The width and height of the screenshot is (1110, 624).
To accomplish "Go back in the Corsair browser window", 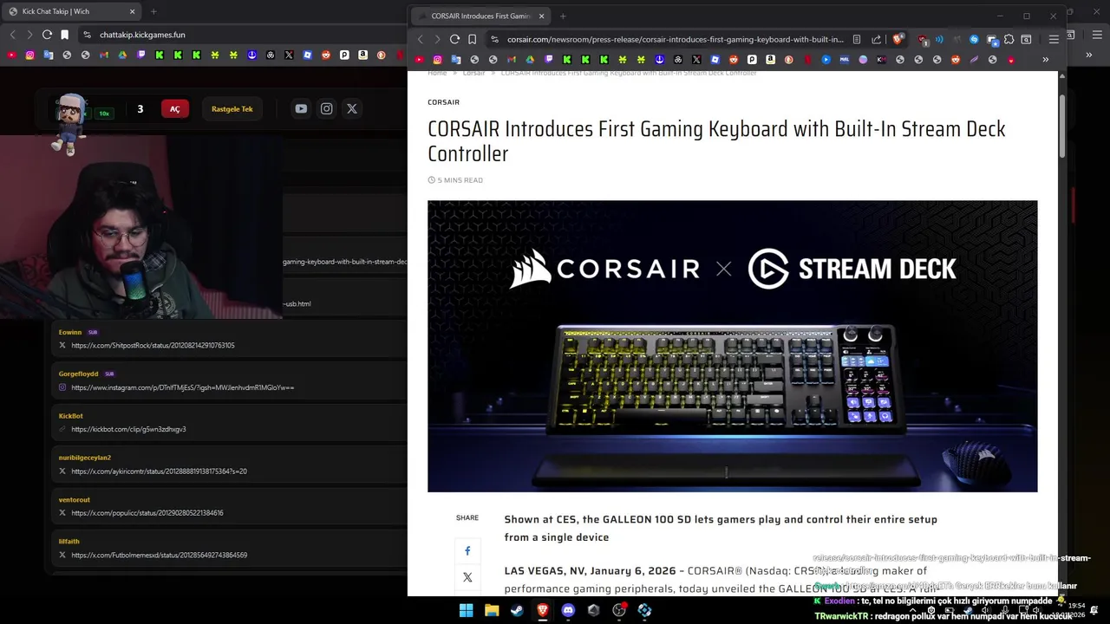I will tap(421, 39).
